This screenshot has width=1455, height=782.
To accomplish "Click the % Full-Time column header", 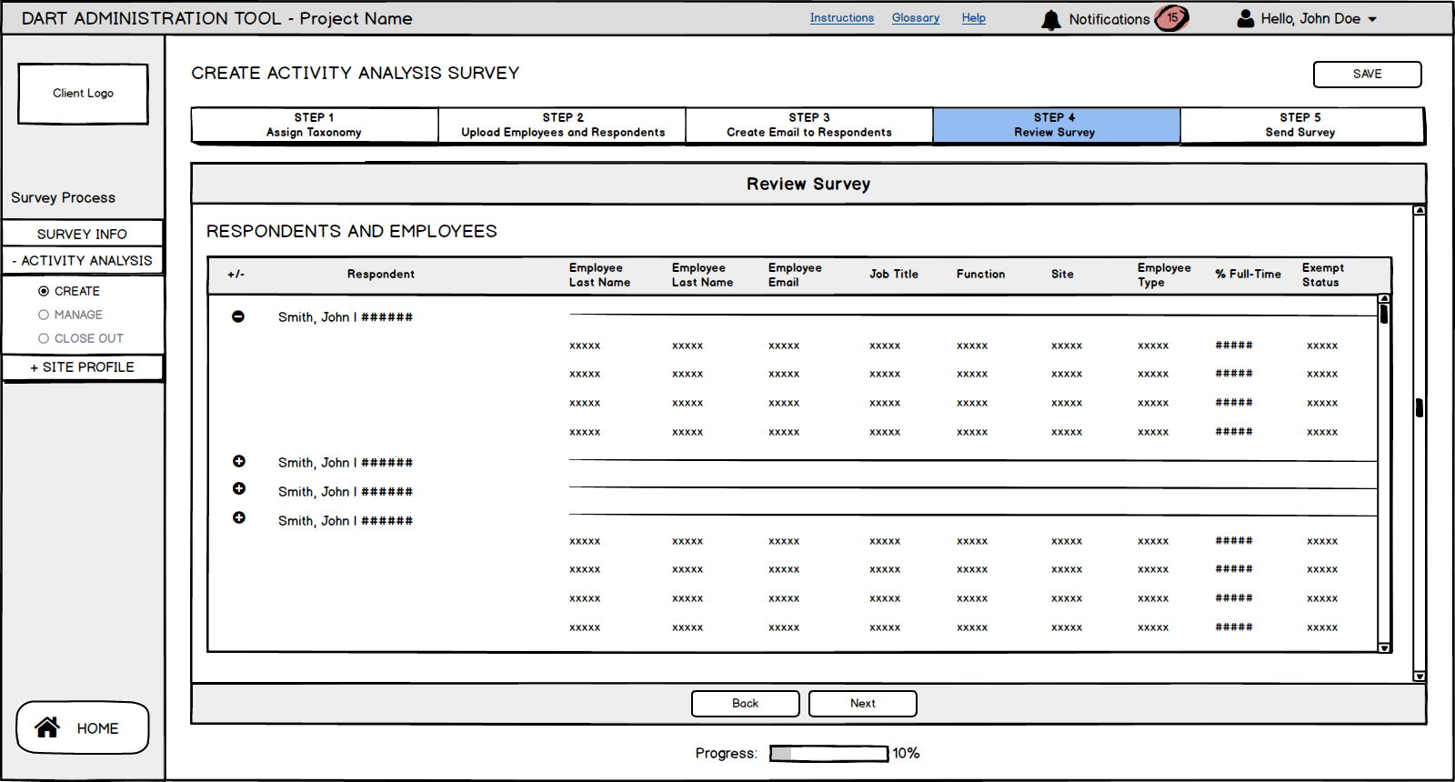I will pyautogui.click(x=1249, y=275).
